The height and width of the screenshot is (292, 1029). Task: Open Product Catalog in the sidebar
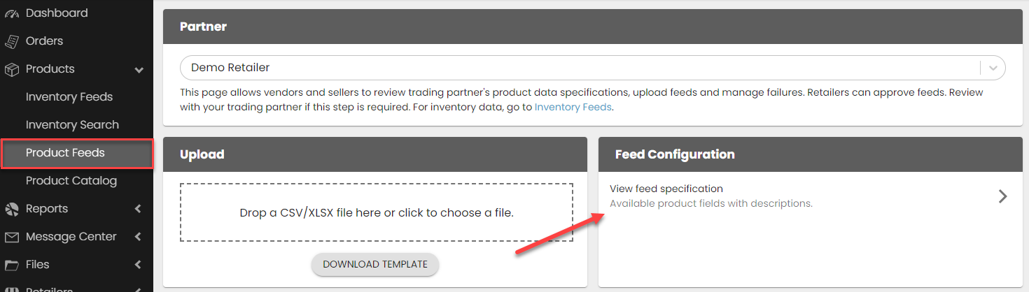tap(71, 181)
